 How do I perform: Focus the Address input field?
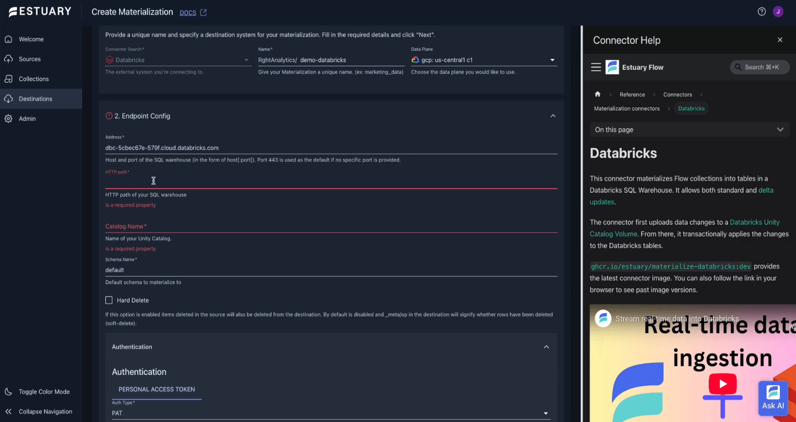click(x=331, y=148)
